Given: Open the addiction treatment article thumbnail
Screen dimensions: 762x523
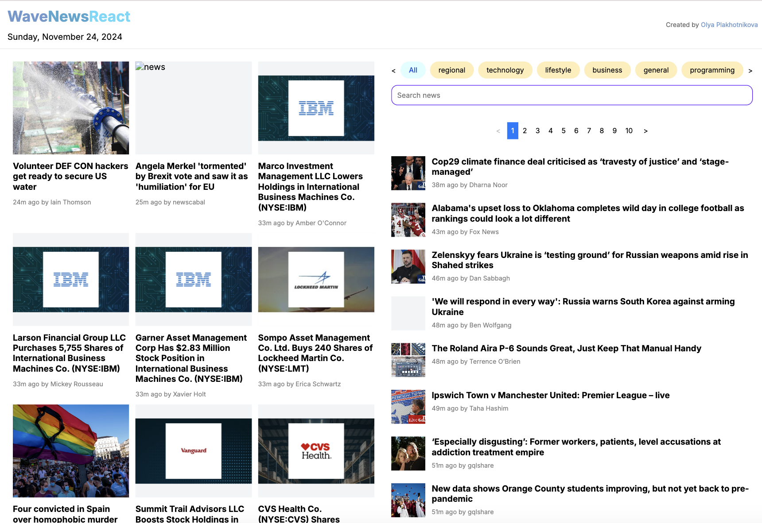Looking at the screenshot, I should [408, 454].
